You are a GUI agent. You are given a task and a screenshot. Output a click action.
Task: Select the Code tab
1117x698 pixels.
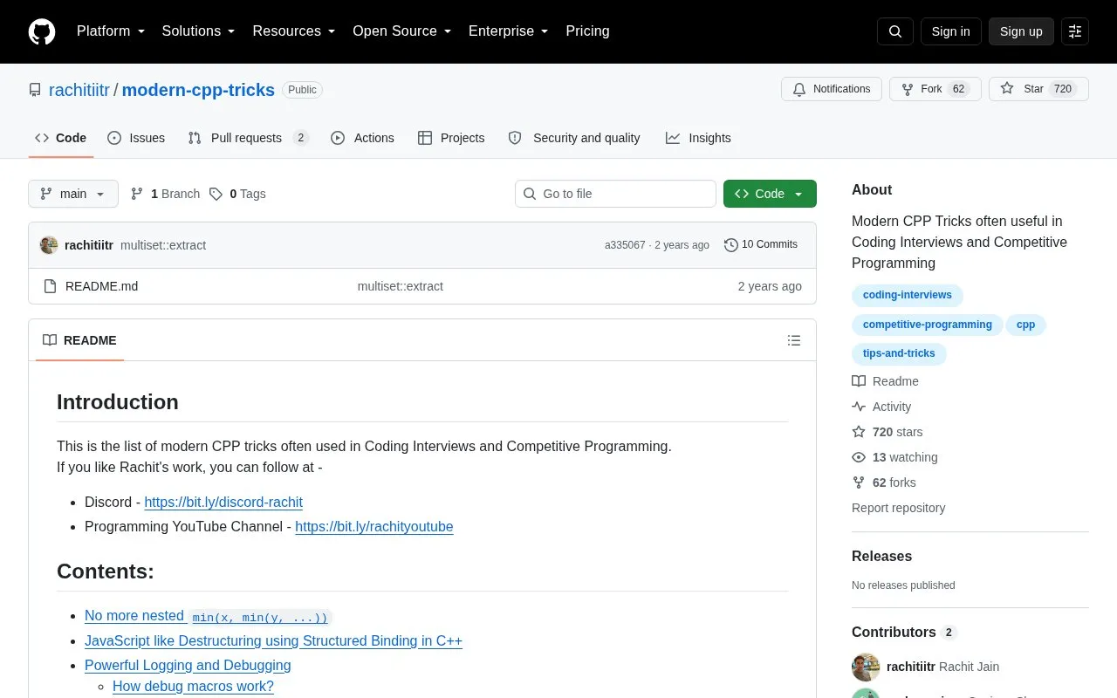coord(61,138)
